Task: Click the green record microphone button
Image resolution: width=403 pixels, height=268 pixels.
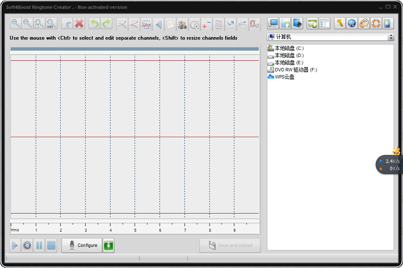Action: [108, 245]
